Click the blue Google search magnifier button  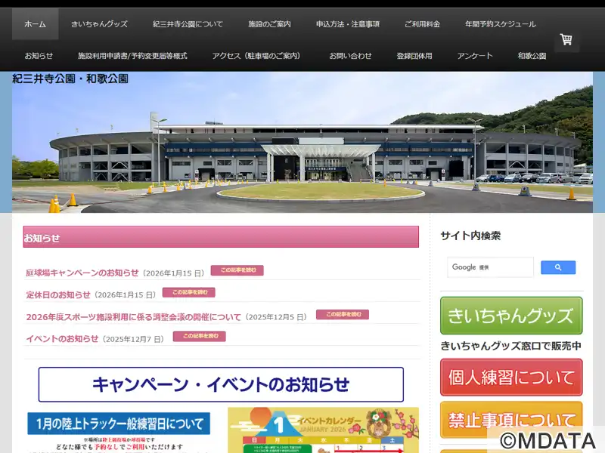[x=558, y=267]
